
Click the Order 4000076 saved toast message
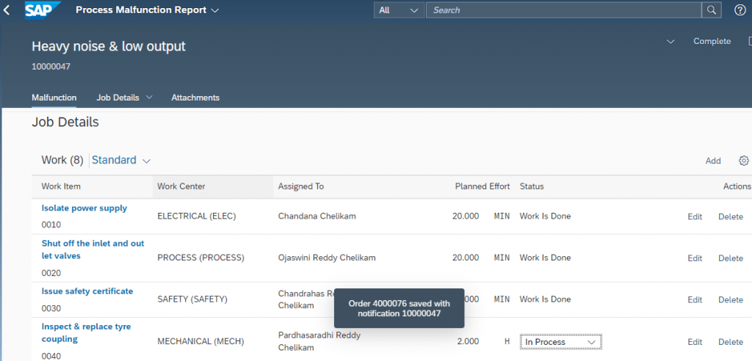pyautogui.click(x=399, y=308)
